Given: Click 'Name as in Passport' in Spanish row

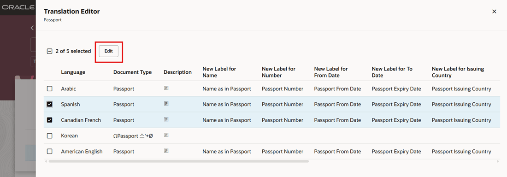Looking at the screenshot, I should pos(227,104).
